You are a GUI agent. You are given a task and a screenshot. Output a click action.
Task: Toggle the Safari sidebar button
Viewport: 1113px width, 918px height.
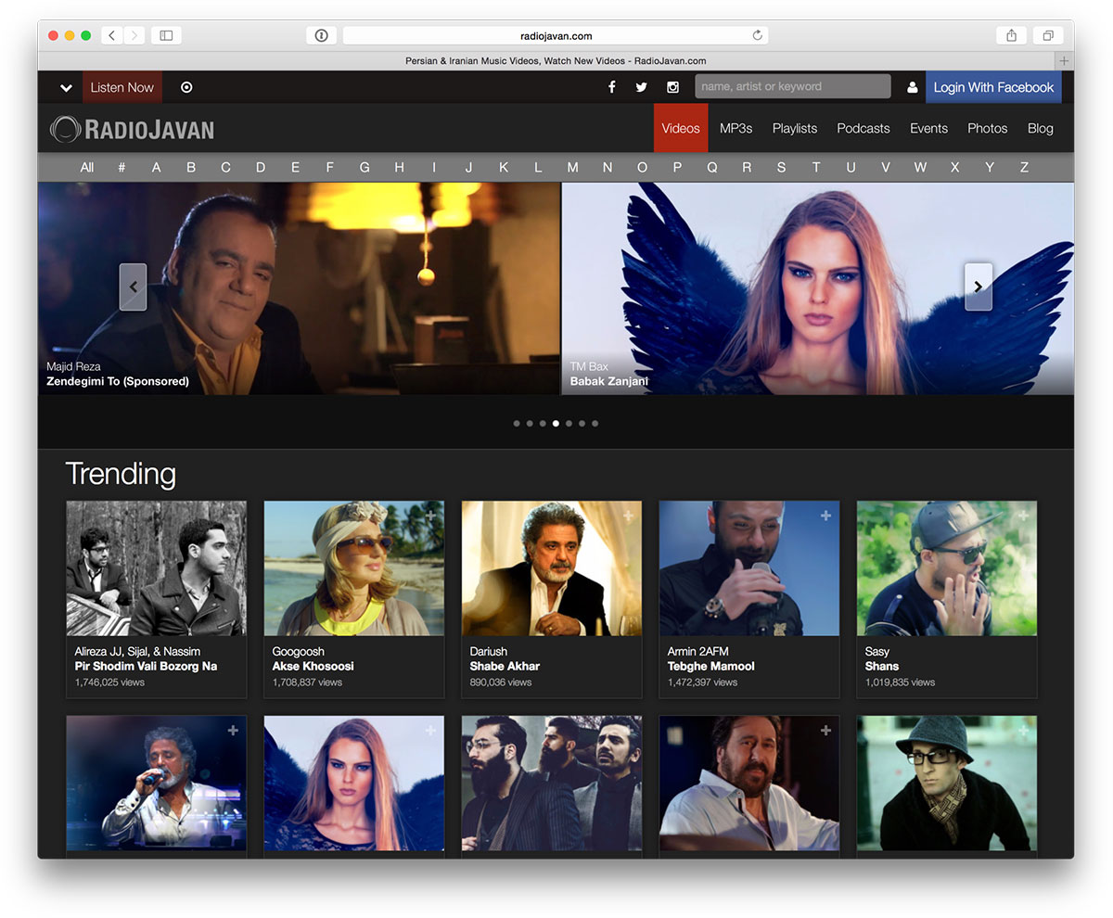[x=166, y=35]
